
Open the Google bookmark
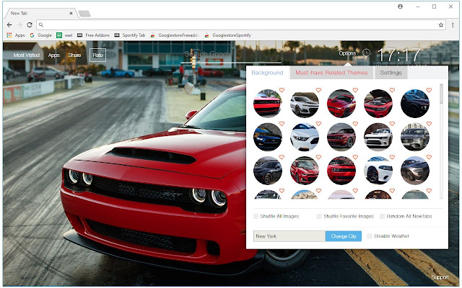pyautogui.click(x=41, y=35)
